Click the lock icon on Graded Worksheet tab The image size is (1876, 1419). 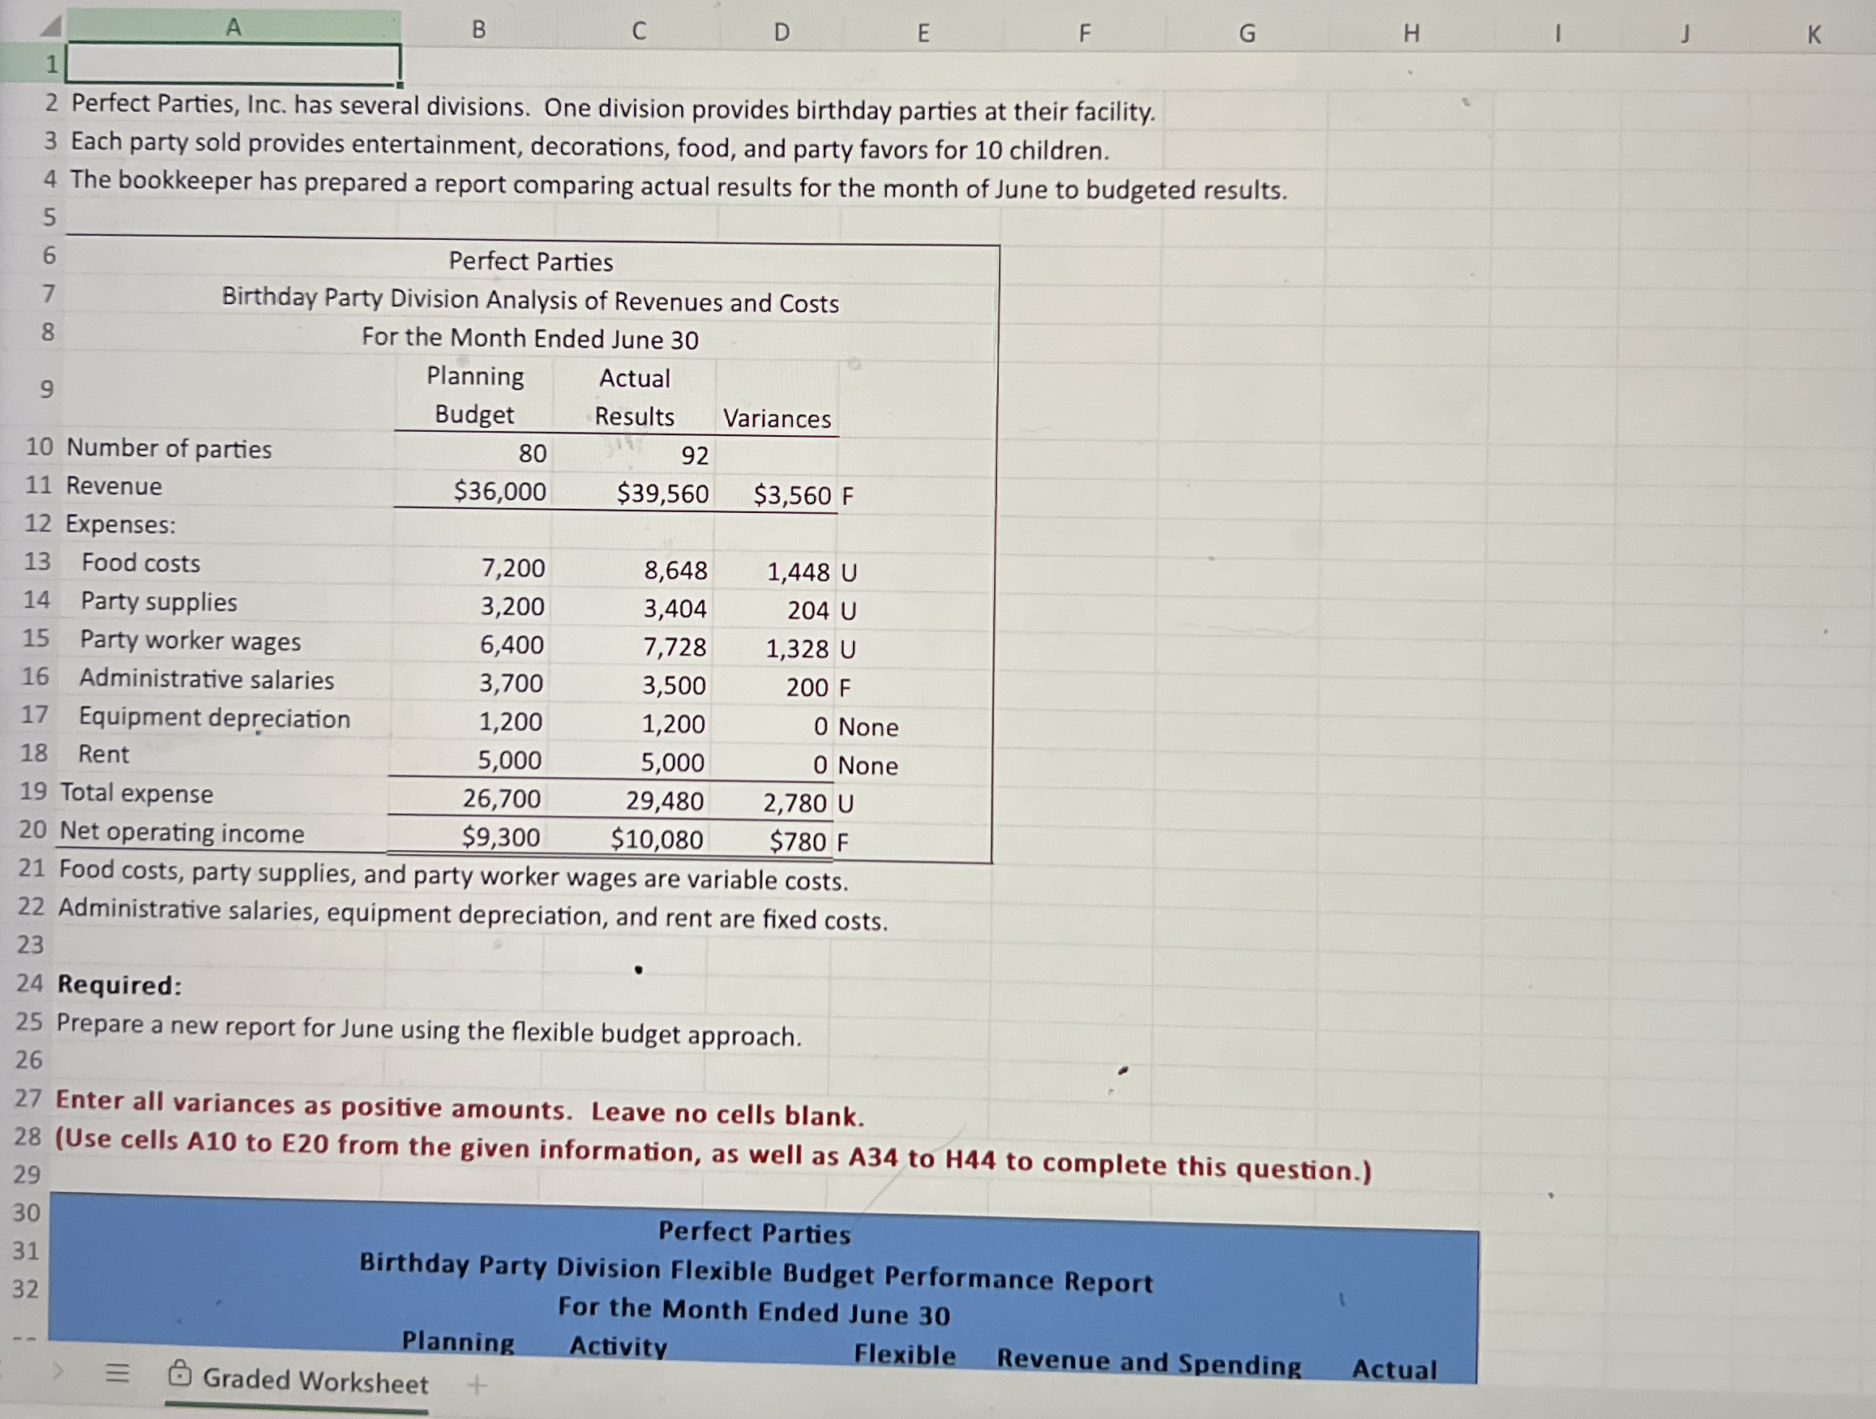point(179,1372)
